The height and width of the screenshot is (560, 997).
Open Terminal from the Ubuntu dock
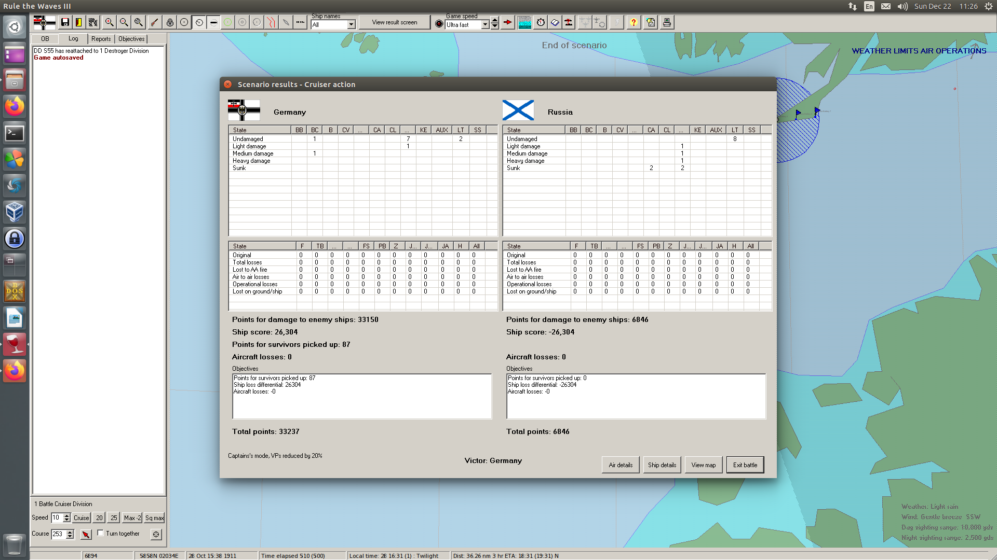(15, 133)
